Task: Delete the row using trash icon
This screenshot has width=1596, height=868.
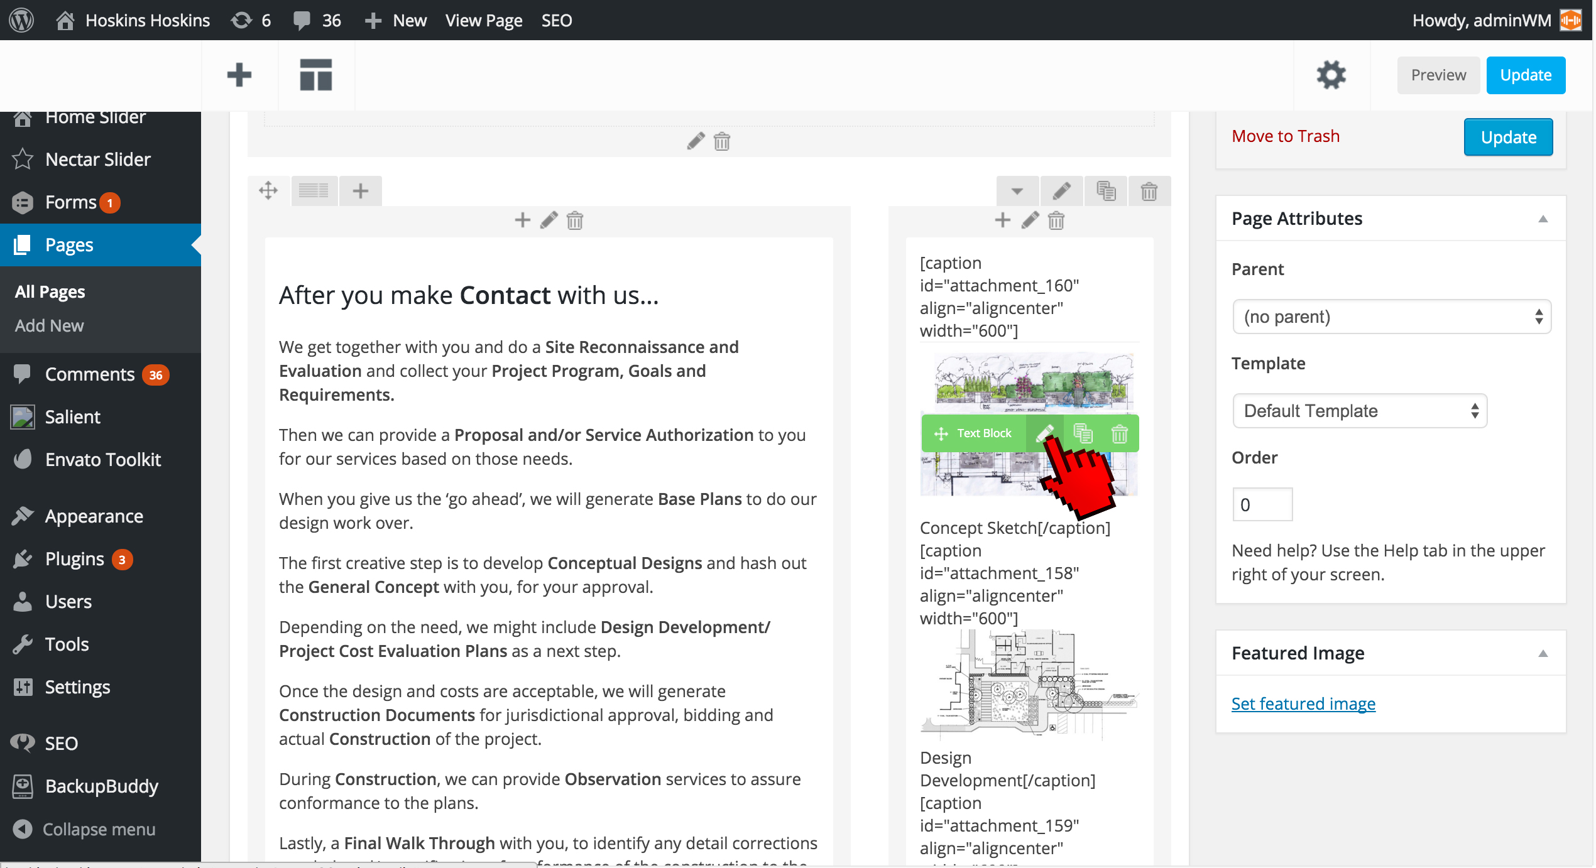Action: coord(1149,191)
